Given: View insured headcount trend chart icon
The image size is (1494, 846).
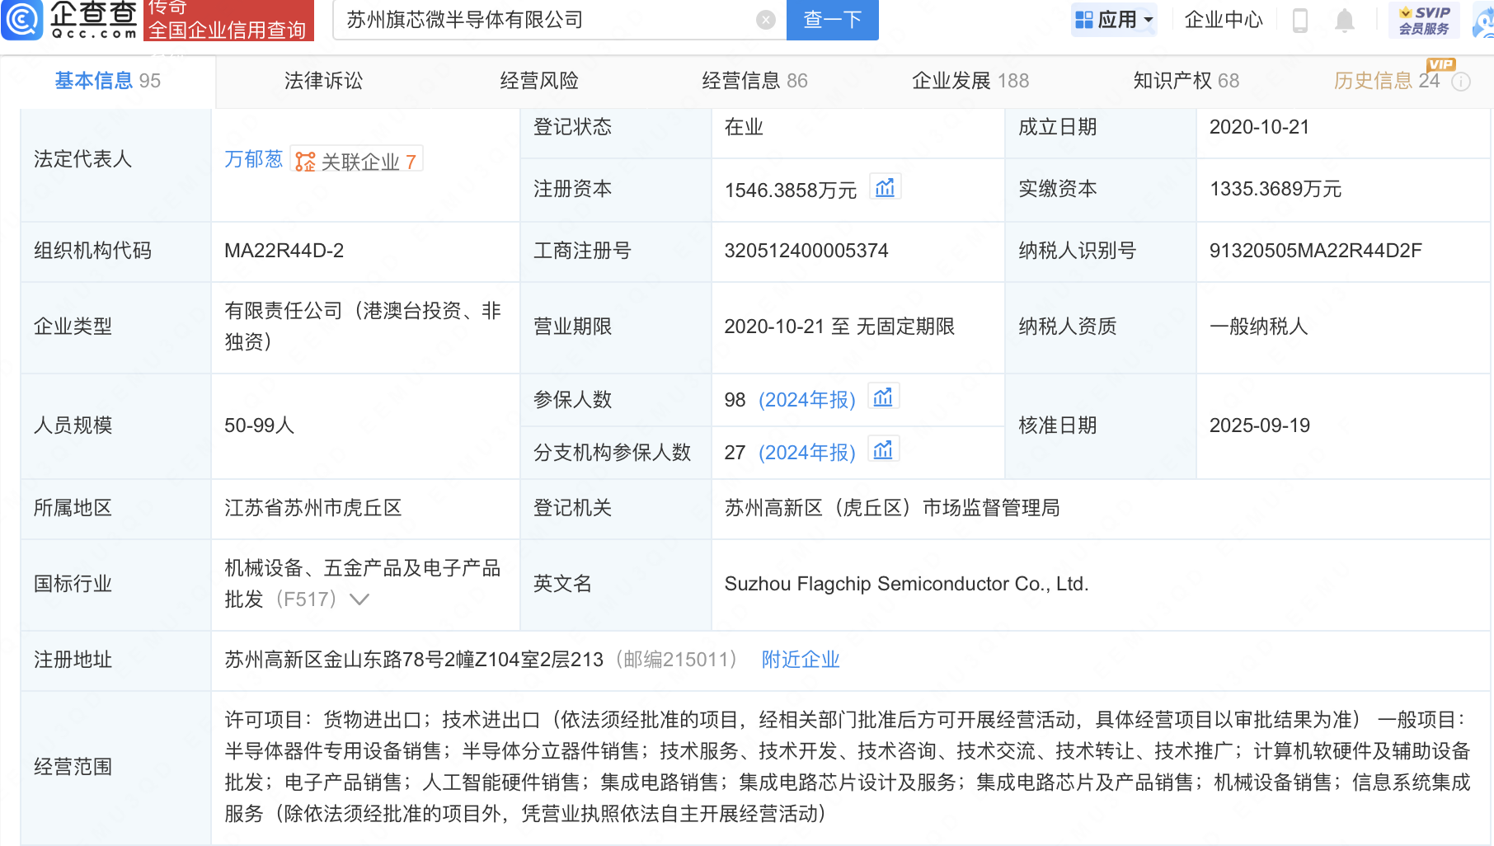Looking at the screenshot, I should click(883, 398).
